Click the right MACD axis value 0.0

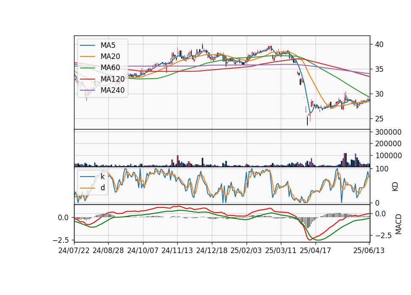[380, 214]
